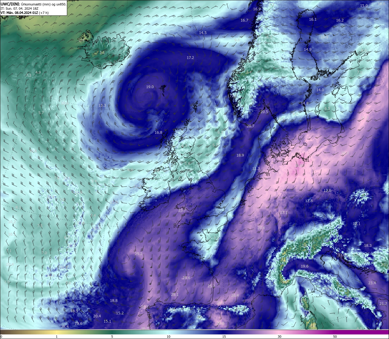This screenshot has height=339, width=389.
Task: Click the color scale tick label 10
Action: 168,337
